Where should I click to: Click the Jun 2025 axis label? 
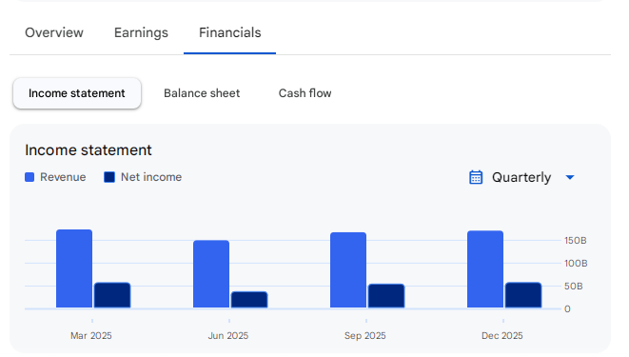(x=228, y=336)
